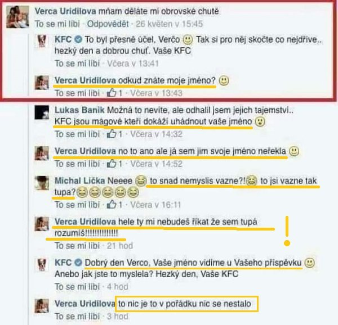Click the like count icon timestamped 14:52
Viewport: 338px width, 325px height.
point(112,164)
